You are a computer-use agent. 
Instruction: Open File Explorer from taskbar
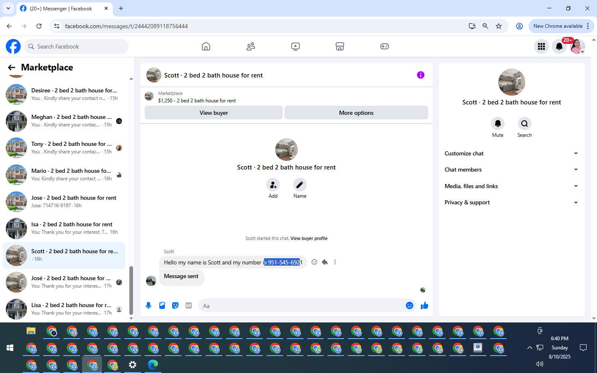pos(31,331)
